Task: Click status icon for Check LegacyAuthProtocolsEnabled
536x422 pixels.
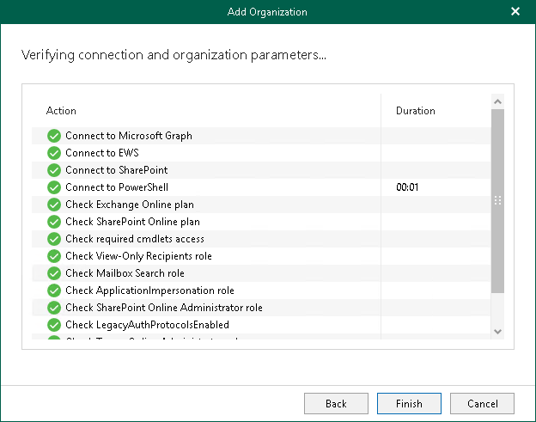Action: click(54, 325)
